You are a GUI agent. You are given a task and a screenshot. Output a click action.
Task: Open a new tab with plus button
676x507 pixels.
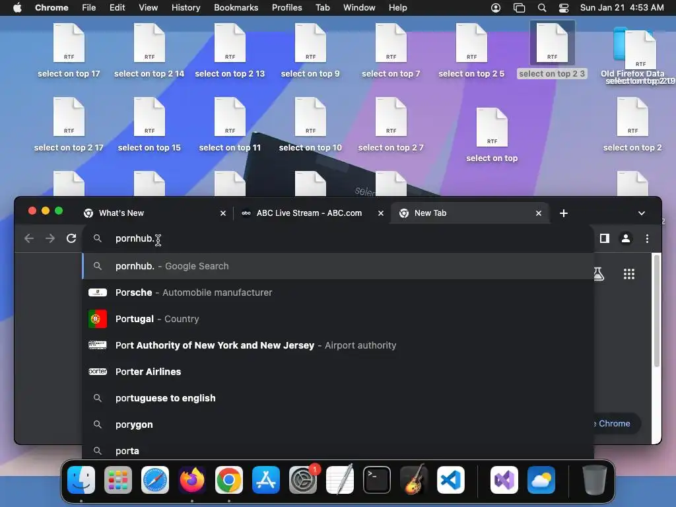pos(564,213)
